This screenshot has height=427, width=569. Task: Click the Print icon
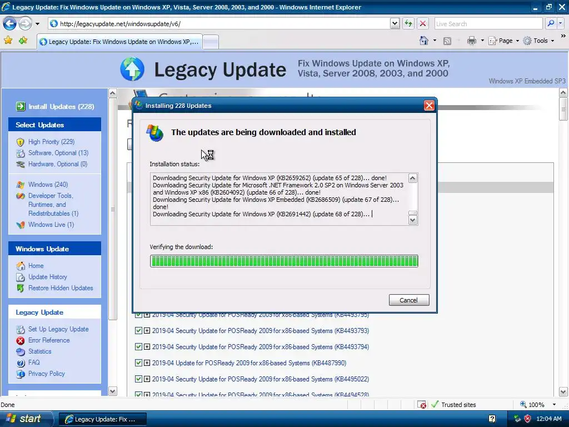471,41
